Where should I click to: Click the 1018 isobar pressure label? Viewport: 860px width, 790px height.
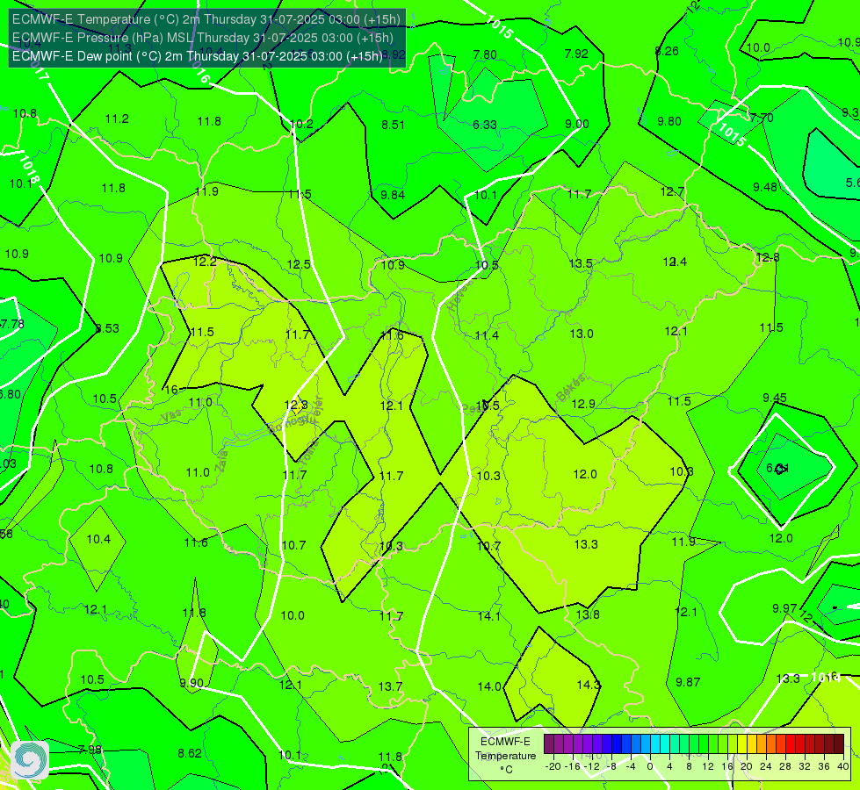(29, 170)
